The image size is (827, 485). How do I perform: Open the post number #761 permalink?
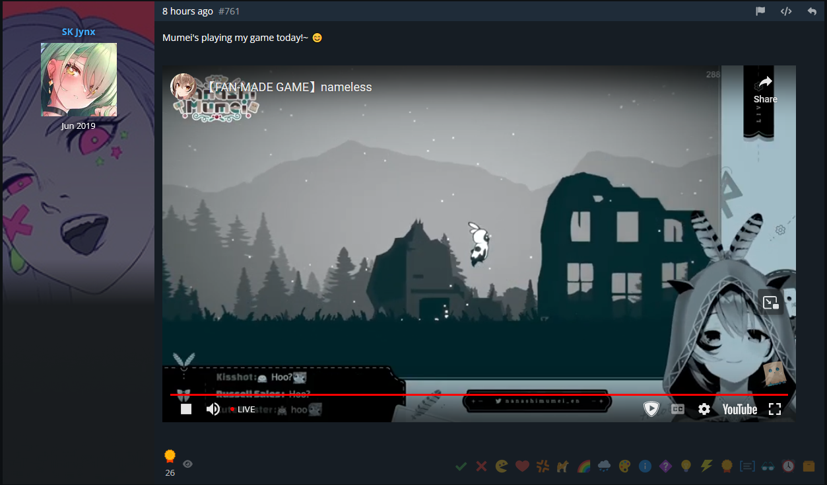pyautogui.click(x=229, y=11)
